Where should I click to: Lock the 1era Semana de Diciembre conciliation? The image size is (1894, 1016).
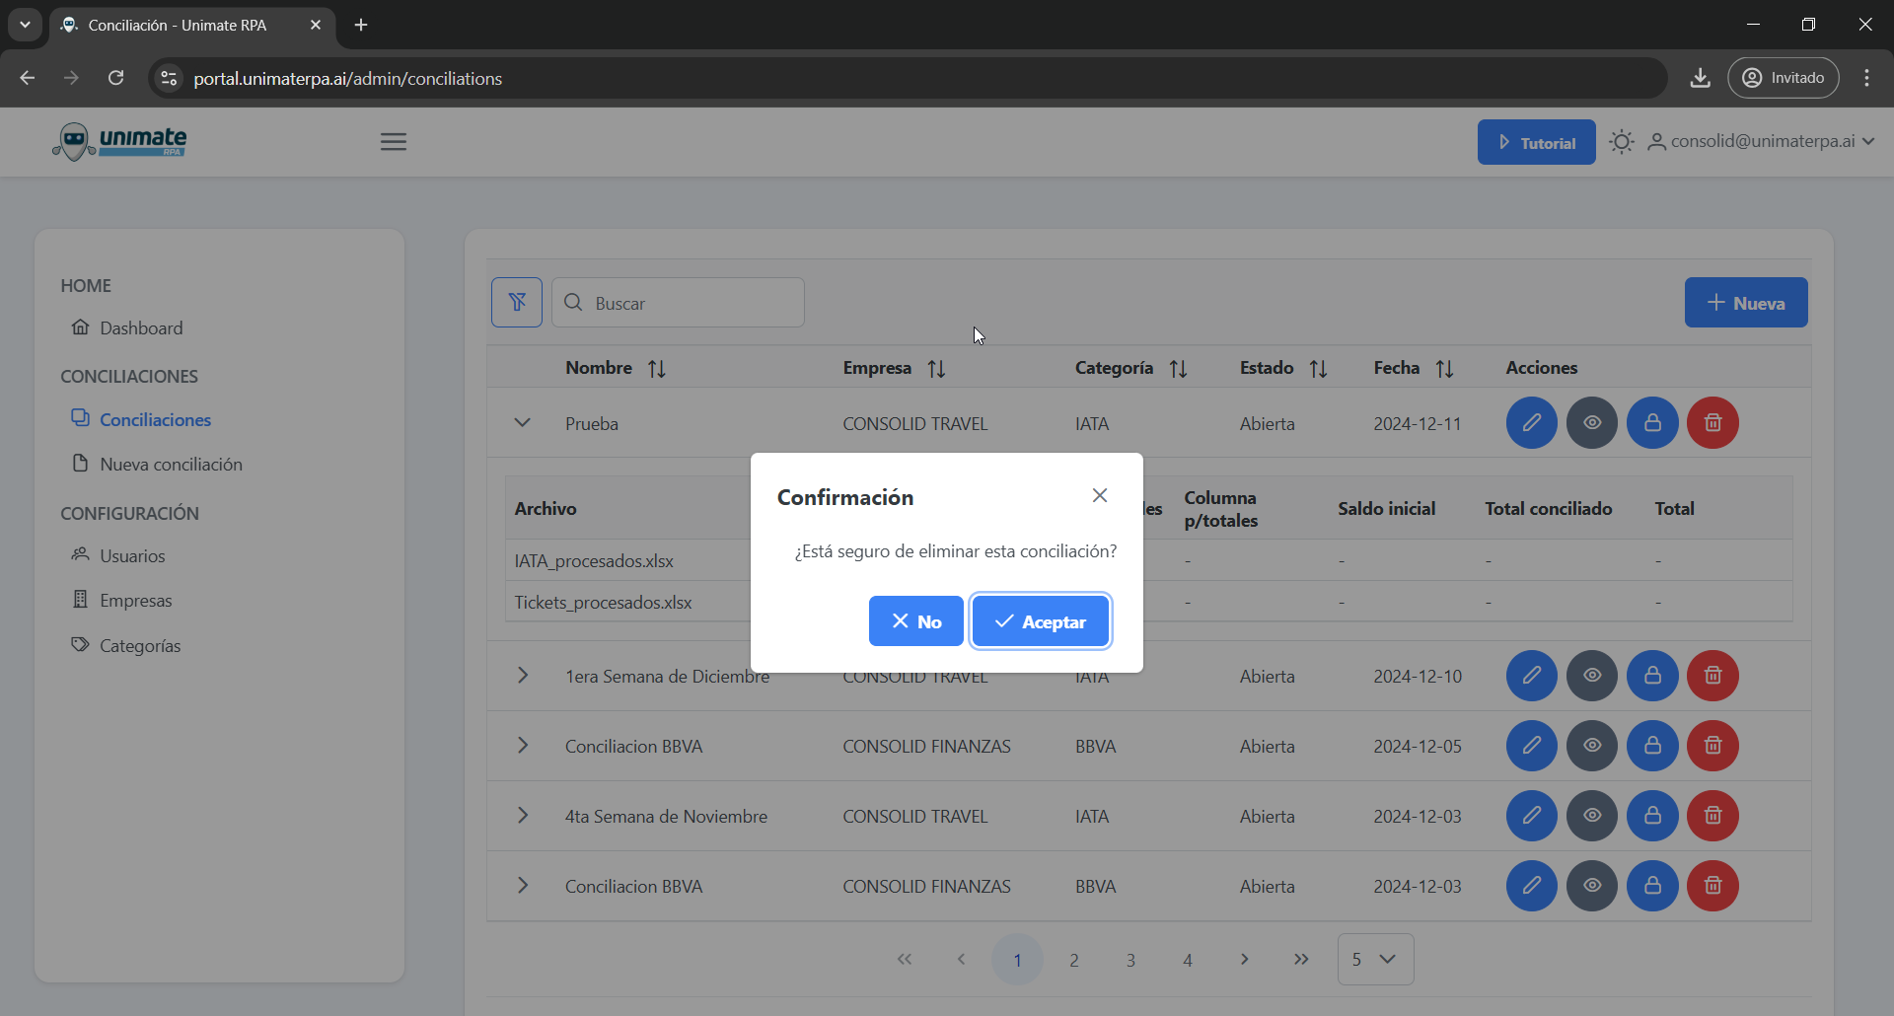pyautogui.click(x=1652, y=676)
